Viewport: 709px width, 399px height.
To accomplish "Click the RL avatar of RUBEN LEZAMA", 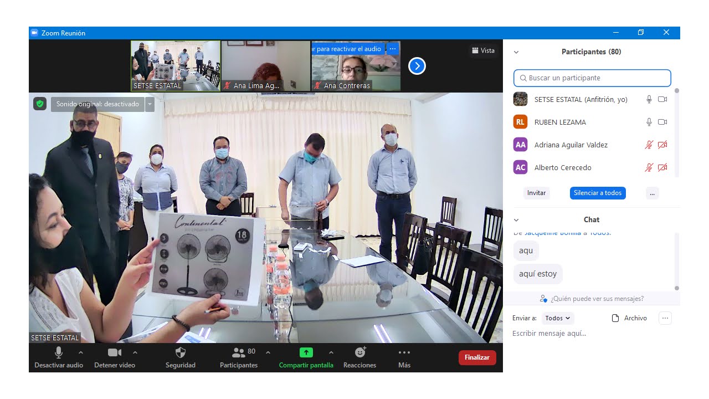I will coord(520,122).
